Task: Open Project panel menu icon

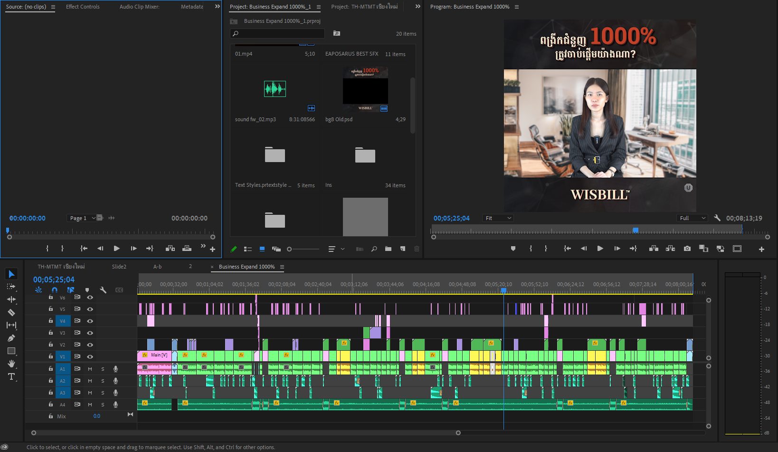Action: (319, 7)
